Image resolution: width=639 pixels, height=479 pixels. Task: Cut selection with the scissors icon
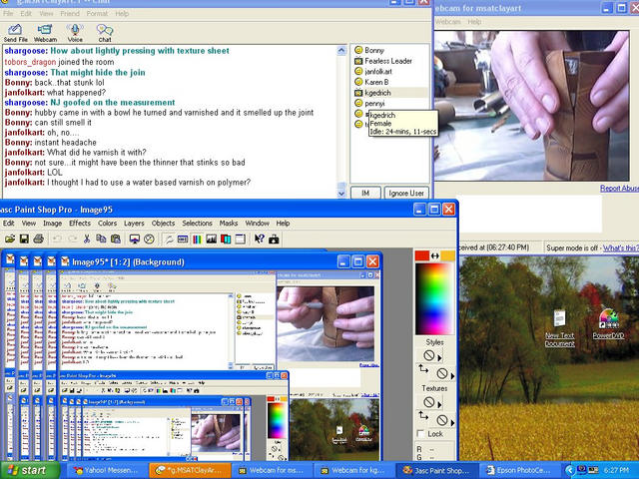point(87,239)
